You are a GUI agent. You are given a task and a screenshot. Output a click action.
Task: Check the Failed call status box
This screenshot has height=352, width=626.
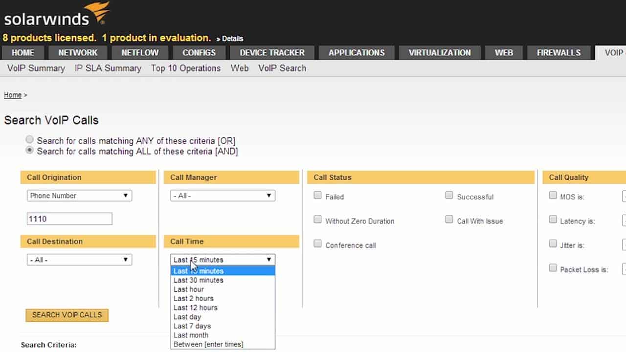click(317, 195)
